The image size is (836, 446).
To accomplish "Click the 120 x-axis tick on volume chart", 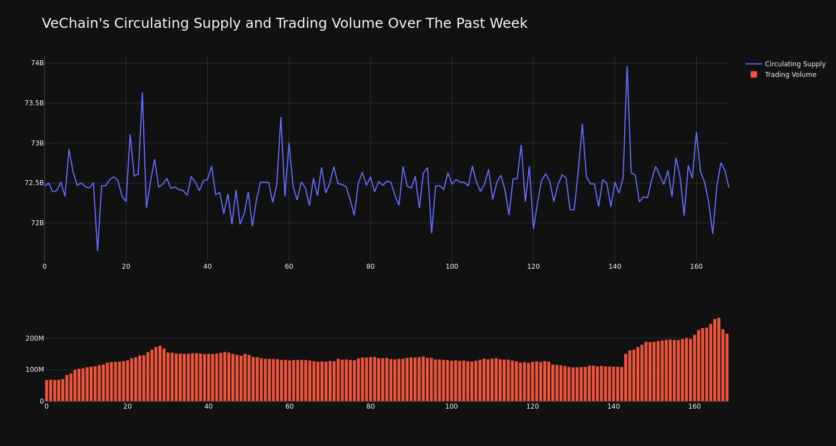I will 533,406.
